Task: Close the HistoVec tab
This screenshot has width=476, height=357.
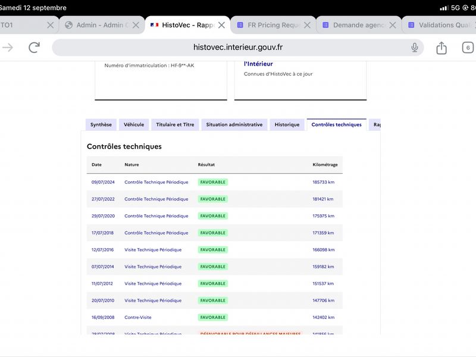Action: (221, 25)
